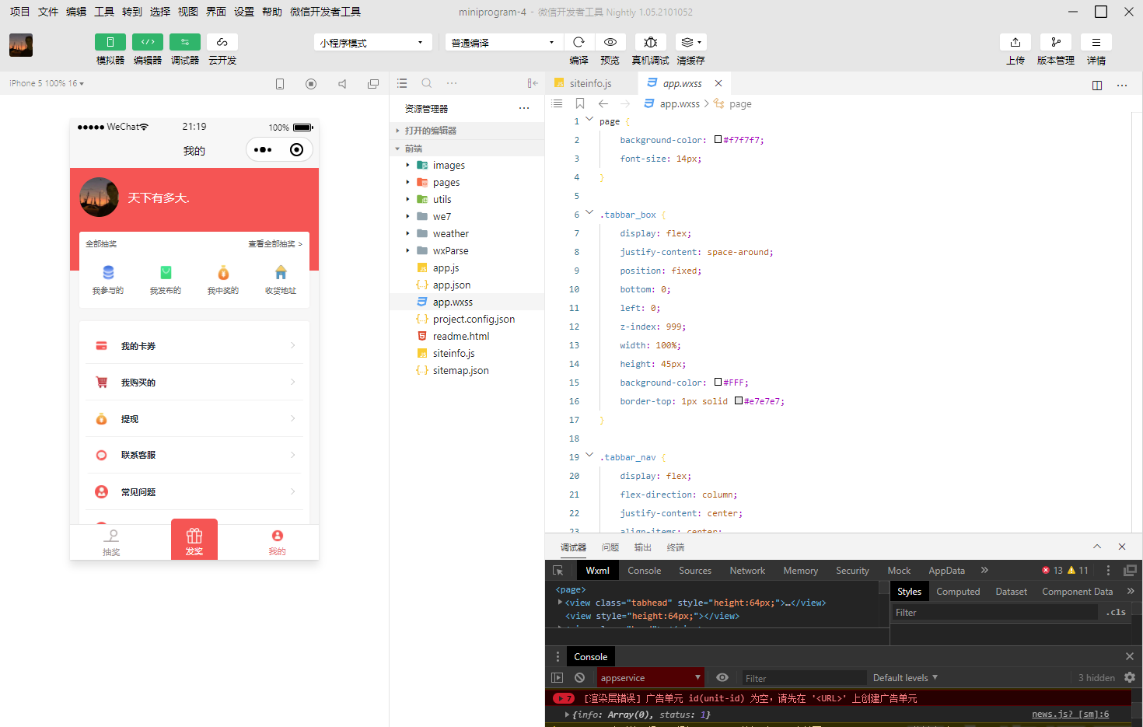1143x727 pixels.
Task: Click the #f7f7f7 color swatch
Action: [x=718, y=140]
